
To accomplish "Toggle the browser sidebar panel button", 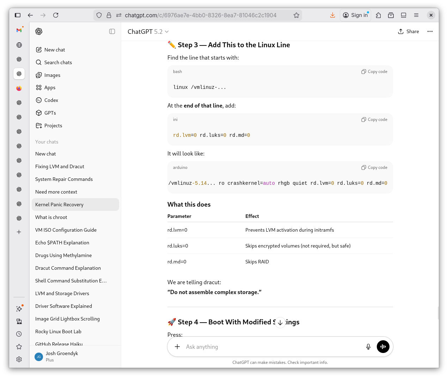I will pos(18,15).
